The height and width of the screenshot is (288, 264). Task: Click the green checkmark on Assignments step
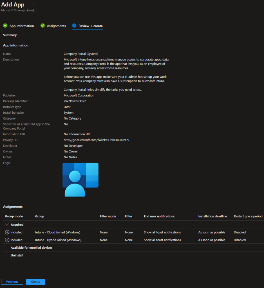(x=42, y=26)
